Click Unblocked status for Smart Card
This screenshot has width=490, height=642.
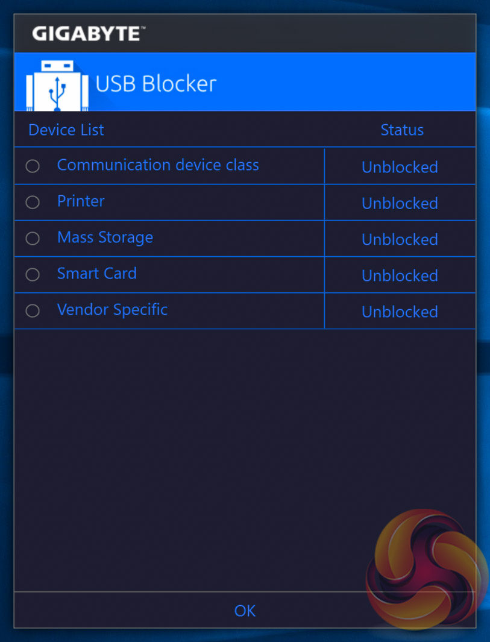click(x=400, y=275)
